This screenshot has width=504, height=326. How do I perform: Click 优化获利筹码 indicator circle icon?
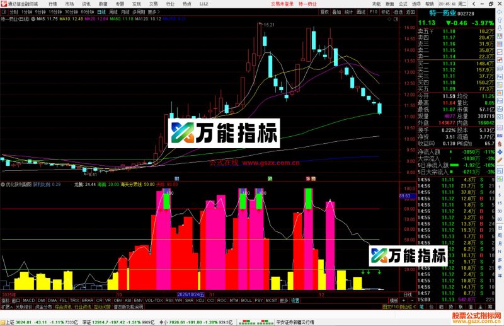3,184
